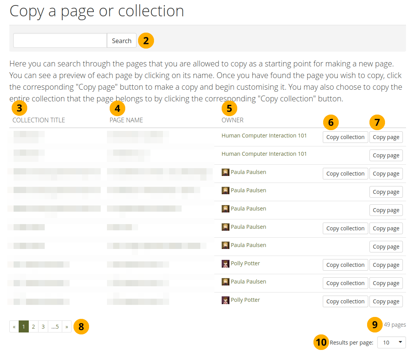Click Paula Paulsen's avatar in the third row
Image resolution: width=413 pixels, height=355 pixels.
click(x=225, y=172)
